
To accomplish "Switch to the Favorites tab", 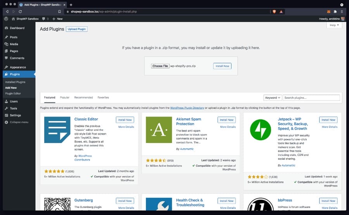I will 103,97.
